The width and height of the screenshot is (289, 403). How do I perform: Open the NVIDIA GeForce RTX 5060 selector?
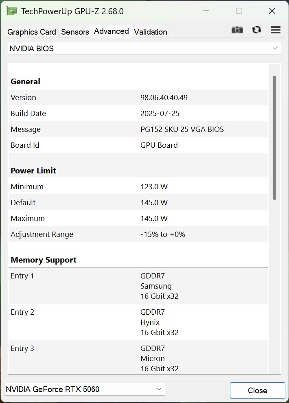coord(84,389)
